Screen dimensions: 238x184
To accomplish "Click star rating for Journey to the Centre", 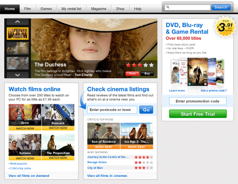I will (144, 157).
